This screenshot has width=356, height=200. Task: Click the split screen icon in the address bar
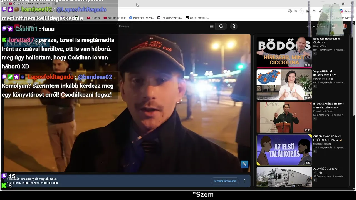(295, 11)
